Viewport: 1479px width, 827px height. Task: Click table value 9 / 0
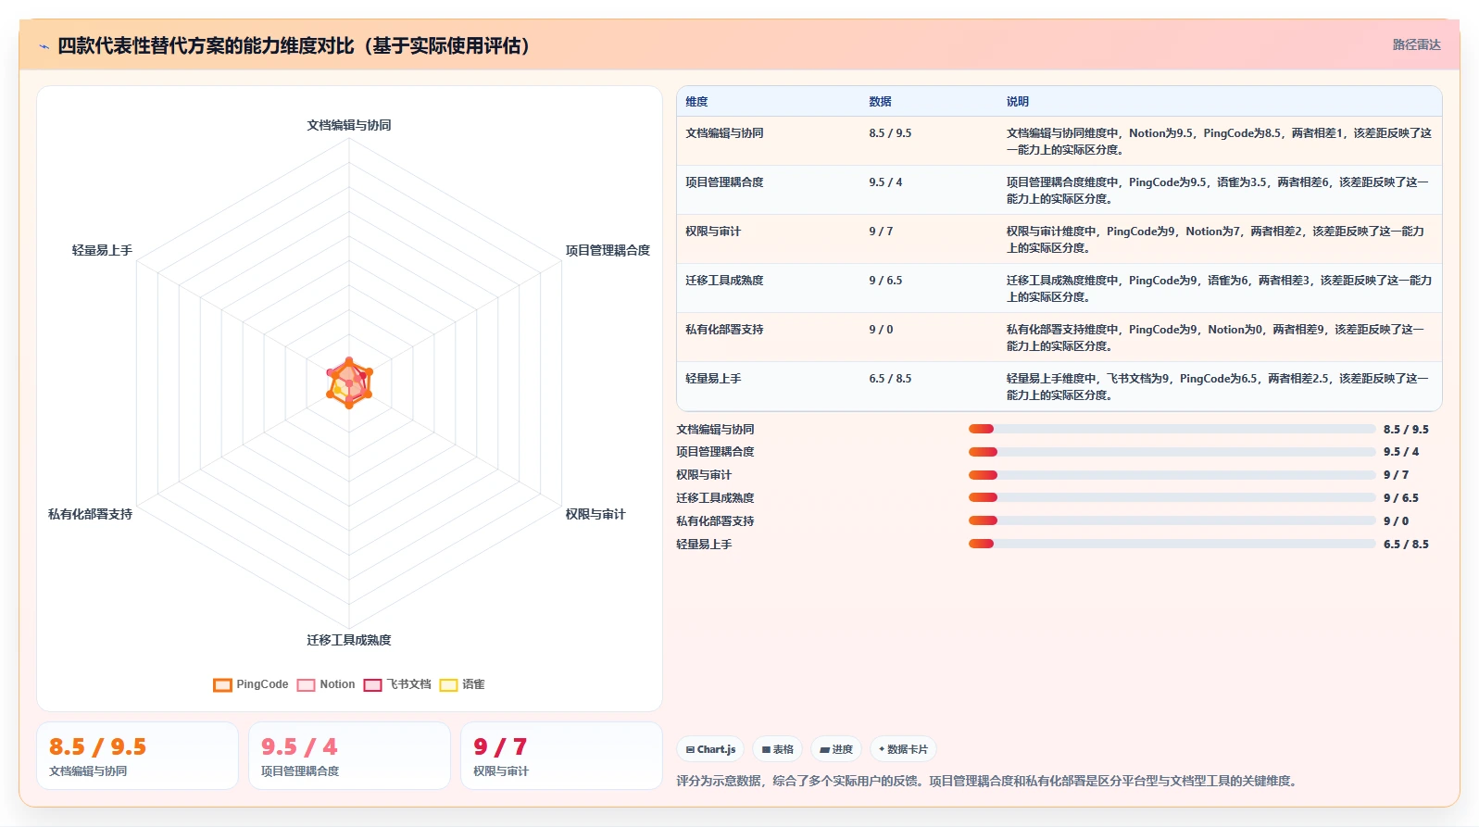pos(881,330)
